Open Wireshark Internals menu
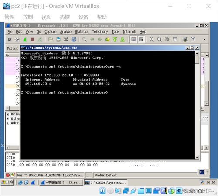Viewport: 218px width, 196px height. [x=129, y=32]
